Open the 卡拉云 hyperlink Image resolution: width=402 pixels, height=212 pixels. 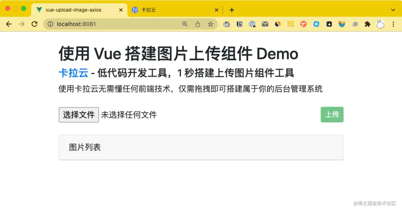[73, 73]
